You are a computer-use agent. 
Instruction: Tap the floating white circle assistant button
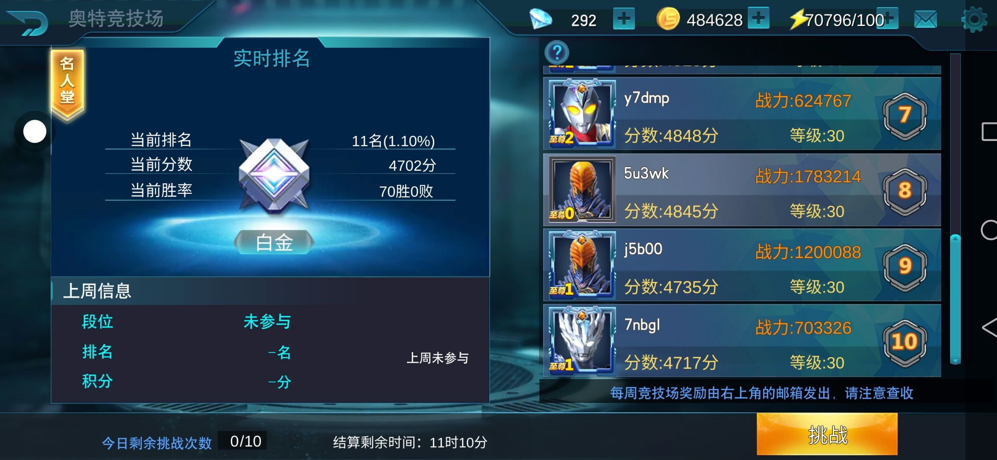35,132
